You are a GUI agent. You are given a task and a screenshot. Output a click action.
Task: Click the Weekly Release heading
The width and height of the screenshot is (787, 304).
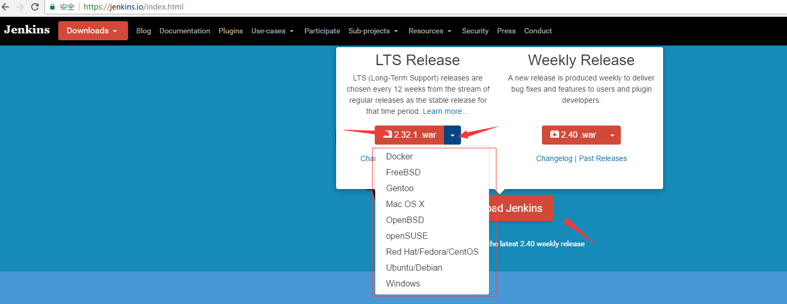tap(581, 60)
